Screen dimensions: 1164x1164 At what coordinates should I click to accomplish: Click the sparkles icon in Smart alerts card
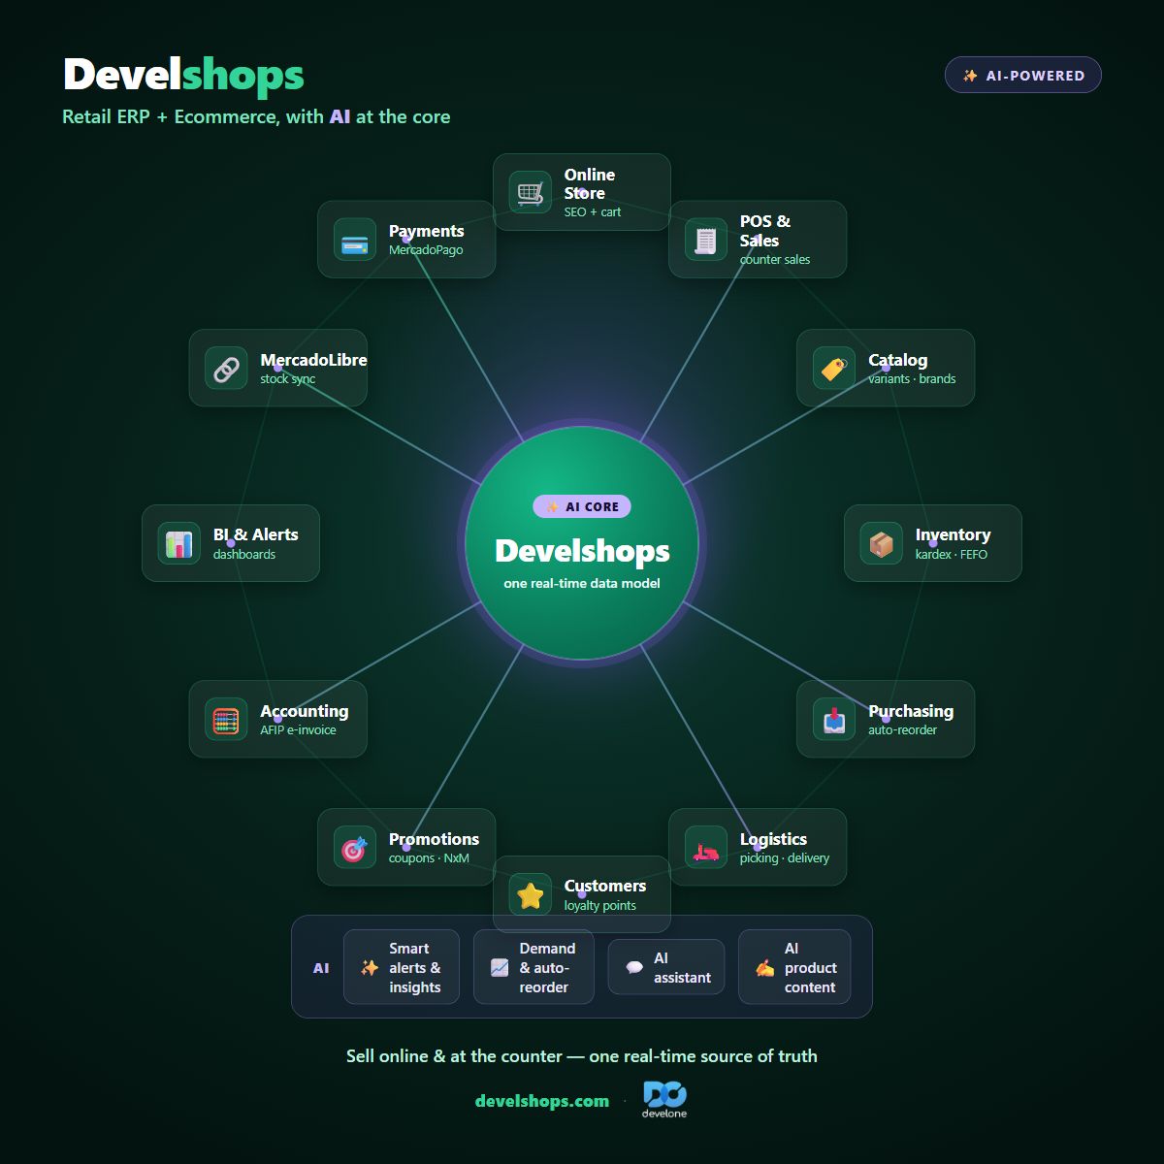(x=370, y=967)
